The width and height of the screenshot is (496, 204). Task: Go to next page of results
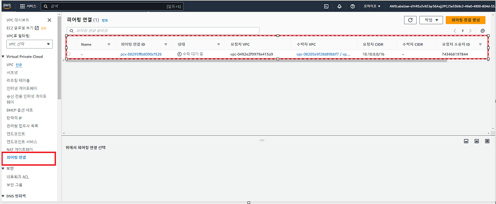click(471, 31)
